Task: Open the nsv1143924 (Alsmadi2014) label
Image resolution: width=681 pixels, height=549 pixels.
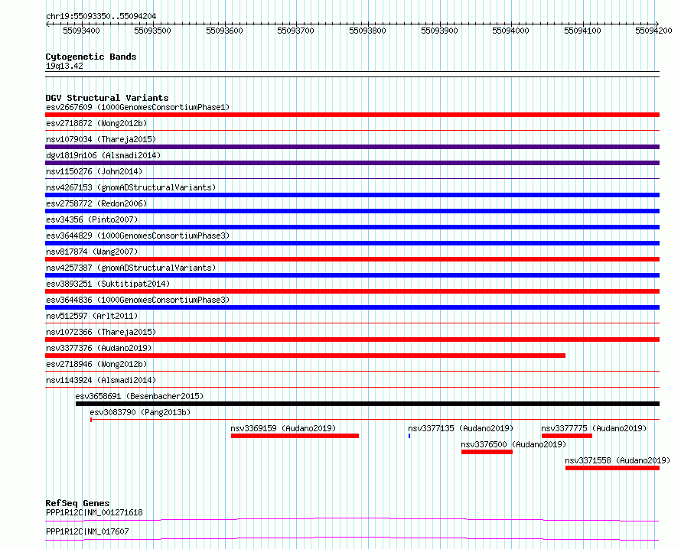Action: pyautogui.click(x=101, y=380)
